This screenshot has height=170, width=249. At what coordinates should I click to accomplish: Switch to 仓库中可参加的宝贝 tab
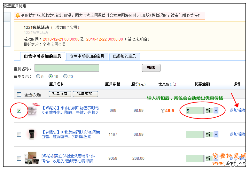[87, 56]
